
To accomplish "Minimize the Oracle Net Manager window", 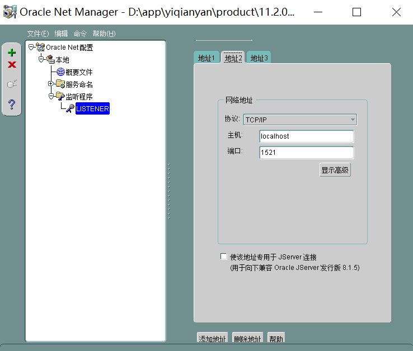I will coord(318,12).
